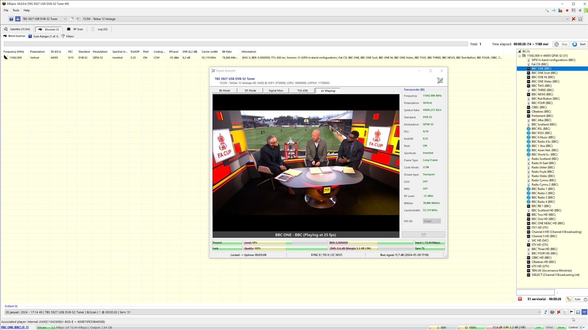Click the gray globe icon in Output bar
This screenshot has width=588, height=330.
(552, 312)
